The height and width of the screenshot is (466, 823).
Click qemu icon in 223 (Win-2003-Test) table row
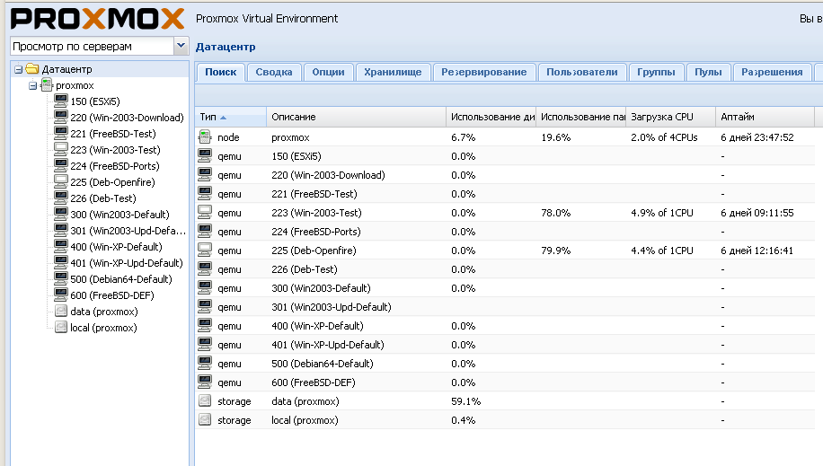click(205, 213)
